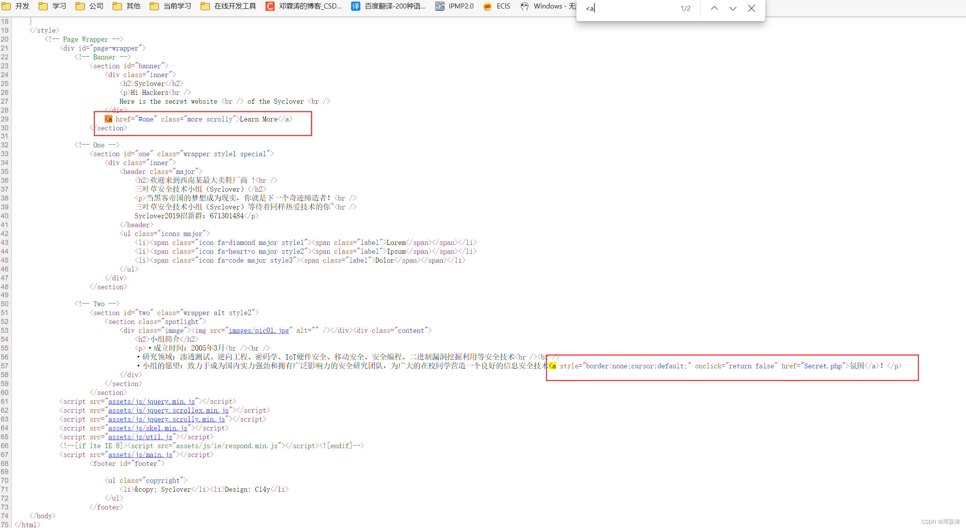This screenshot has height=528, width=966.
Task: Follow the images/pic01.jpg link
Action: 258,330
